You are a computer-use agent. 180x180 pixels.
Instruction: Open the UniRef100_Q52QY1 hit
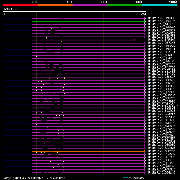point(161,135)
